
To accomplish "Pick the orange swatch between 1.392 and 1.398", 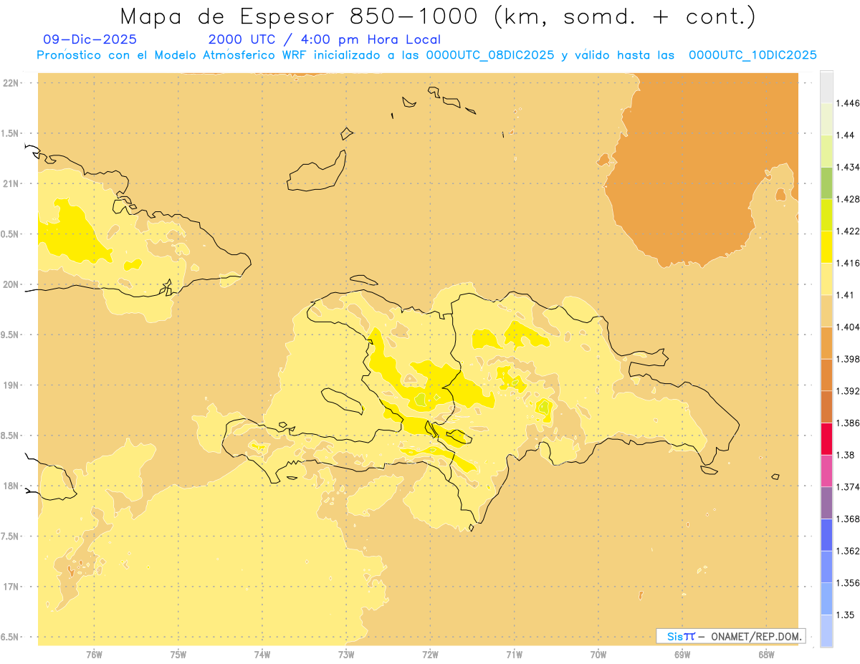I will 826,375.
